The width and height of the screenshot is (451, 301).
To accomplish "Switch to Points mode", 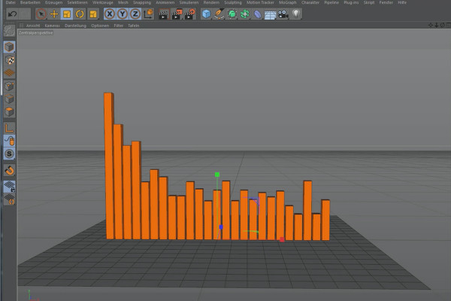I will (x=9, y=86).
